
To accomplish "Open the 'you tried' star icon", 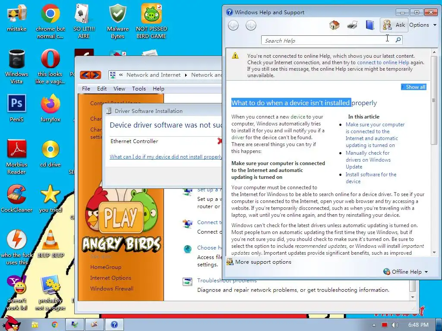I will click(x=50, y=199).
